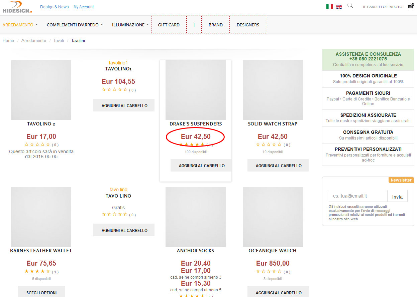Image resolution: width=417 pixels, height=297 pixels.
Task: Click Scegli Opzioni for Barnes wallet
Action: coord(41,292)
